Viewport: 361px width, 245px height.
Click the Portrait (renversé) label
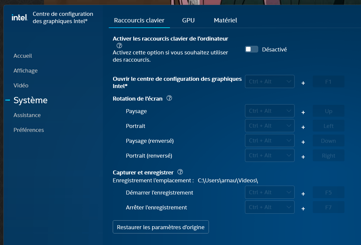coord(149,156)
